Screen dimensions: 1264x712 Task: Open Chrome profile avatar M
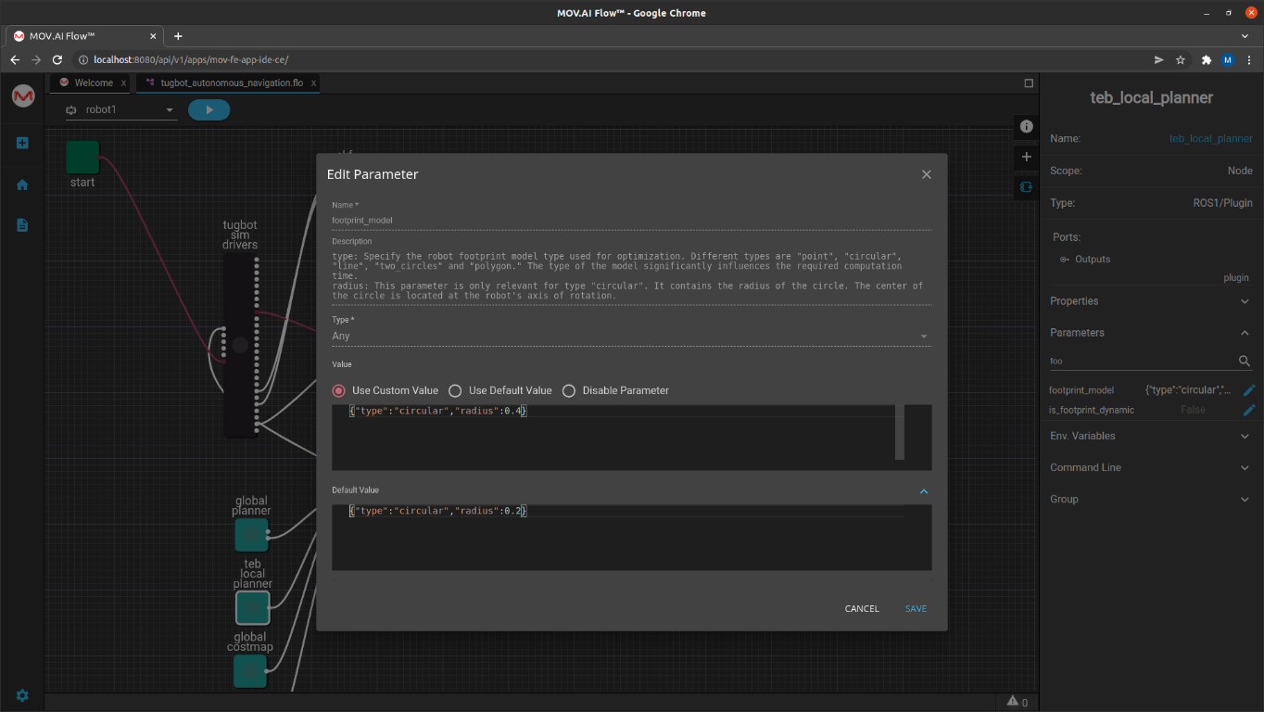click(1228, 59)
